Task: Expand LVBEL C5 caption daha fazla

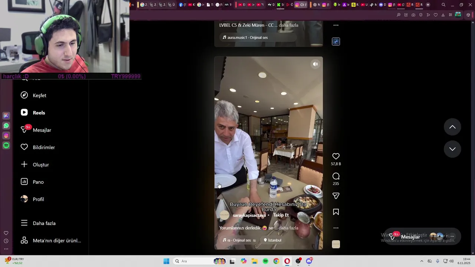Action: (x=288, y=25)
